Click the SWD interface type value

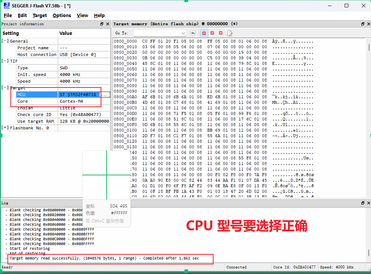pyautogui.click(x=64, y=68)
